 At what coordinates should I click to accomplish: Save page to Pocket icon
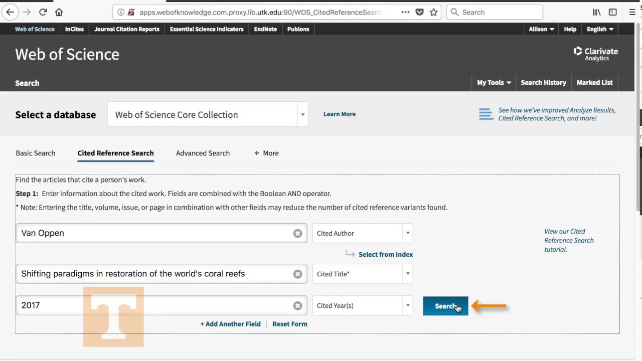coord(420,12)
